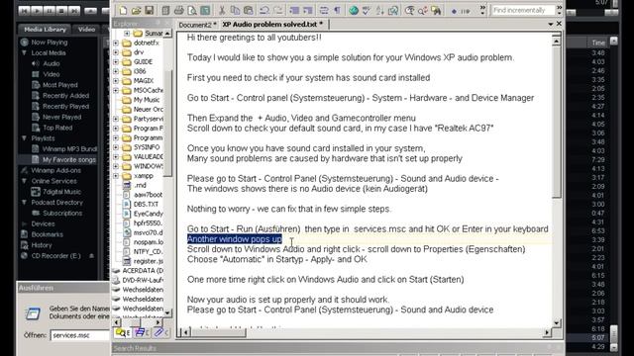Open the document tab list dropdown arrow
The height and width of the screenshot is (356, 634).
tap(551, 25)
